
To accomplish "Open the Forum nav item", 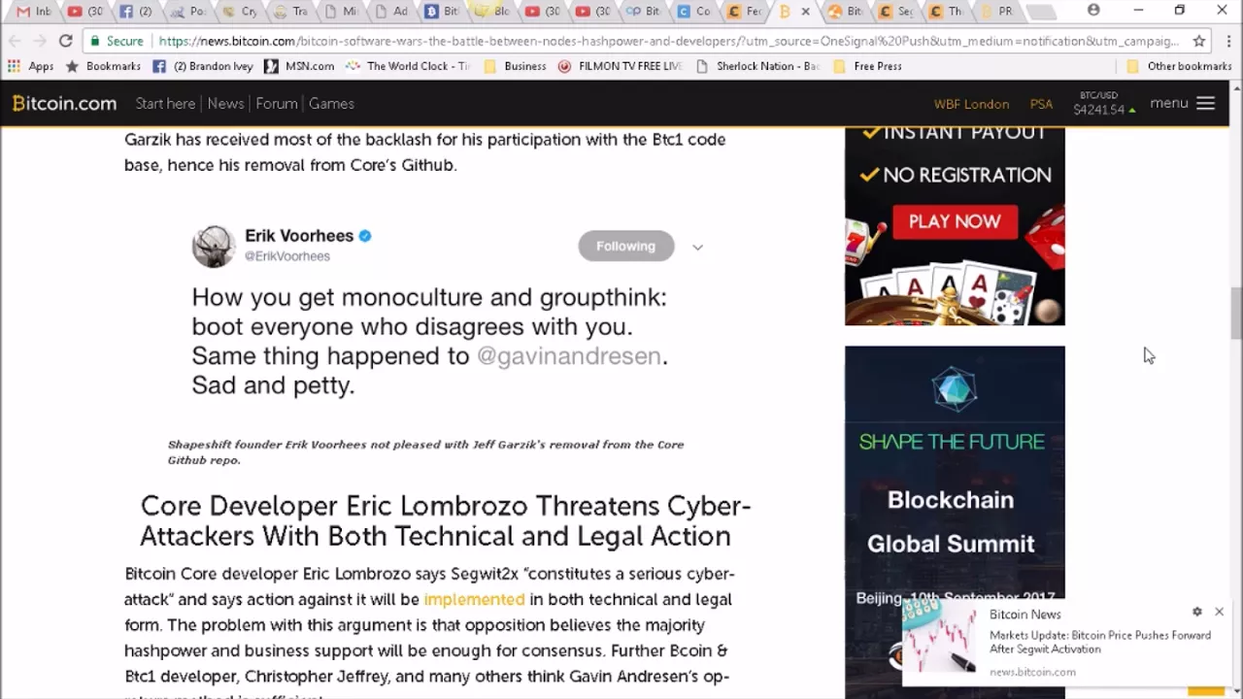I will (277, 103).
